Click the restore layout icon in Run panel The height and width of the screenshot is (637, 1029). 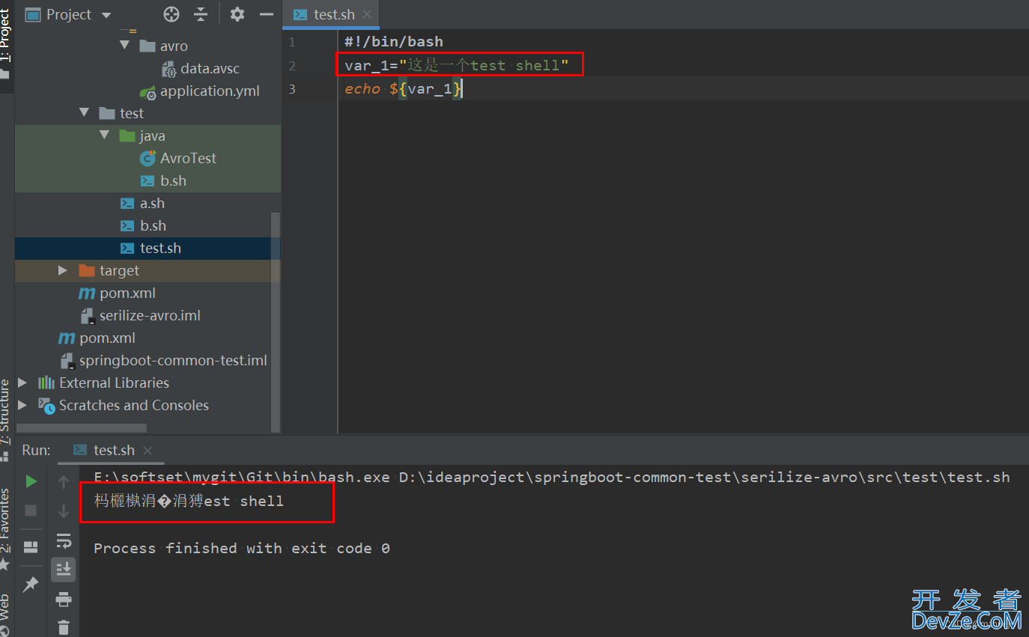pyautogui.click(x=31, y=547)
